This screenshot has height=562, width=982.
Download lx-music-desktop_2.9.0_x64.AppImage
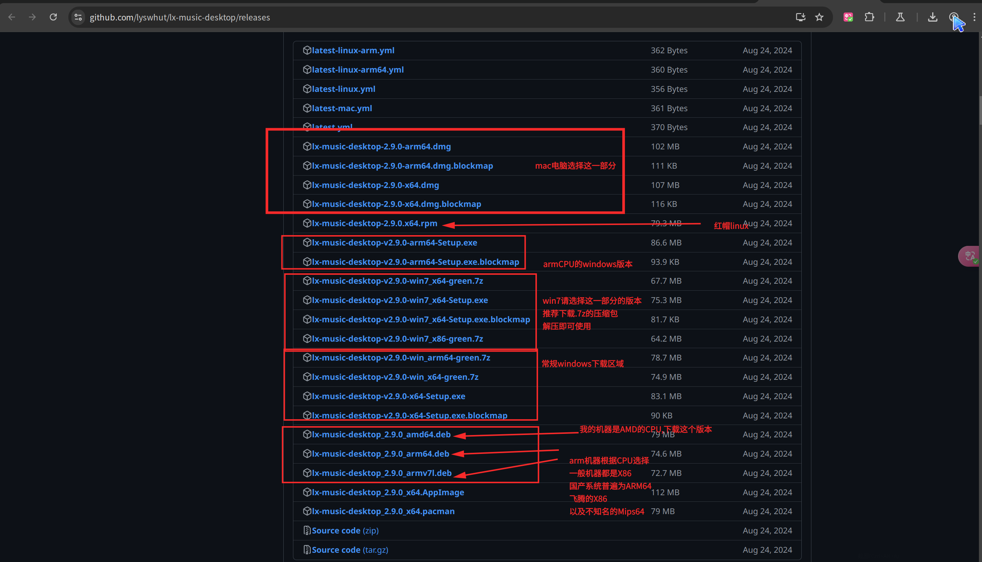point(388,493)
